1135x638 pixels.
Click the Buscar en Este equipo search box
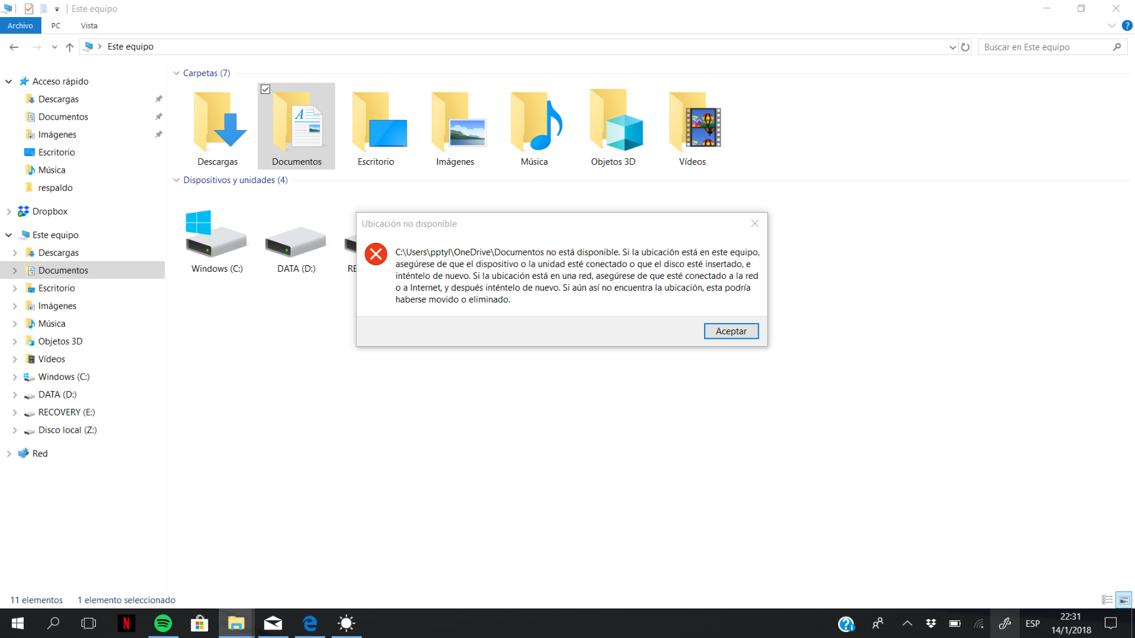point(1052,47)
